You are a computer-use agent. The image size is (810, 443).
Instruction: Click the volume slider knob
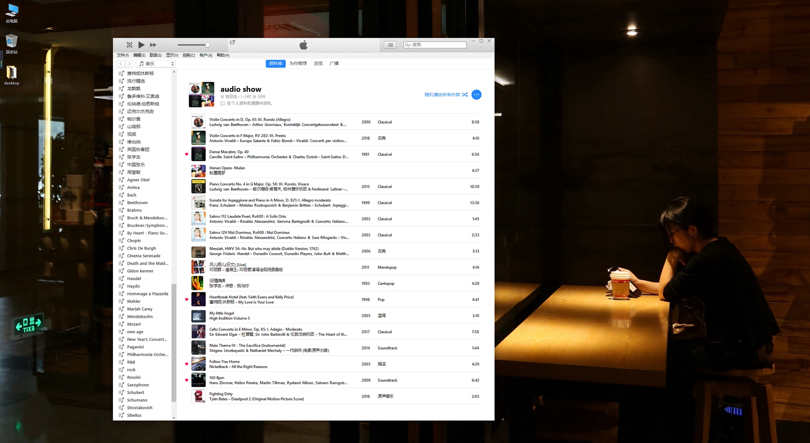click(x=207, y=45)
